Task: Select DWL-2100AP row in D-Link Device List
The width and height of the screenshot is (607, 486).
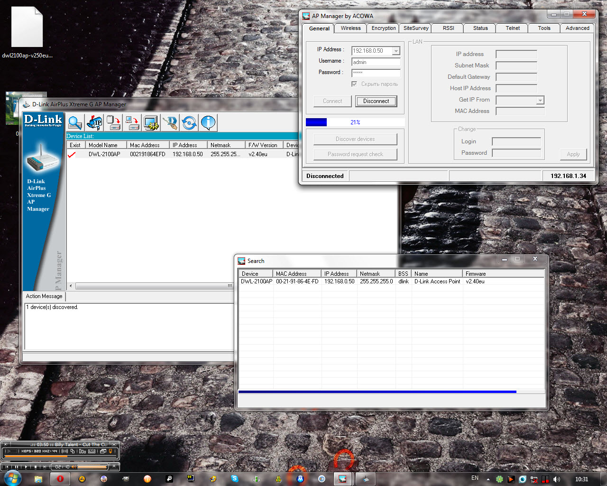Action: [x=183, y=154]
